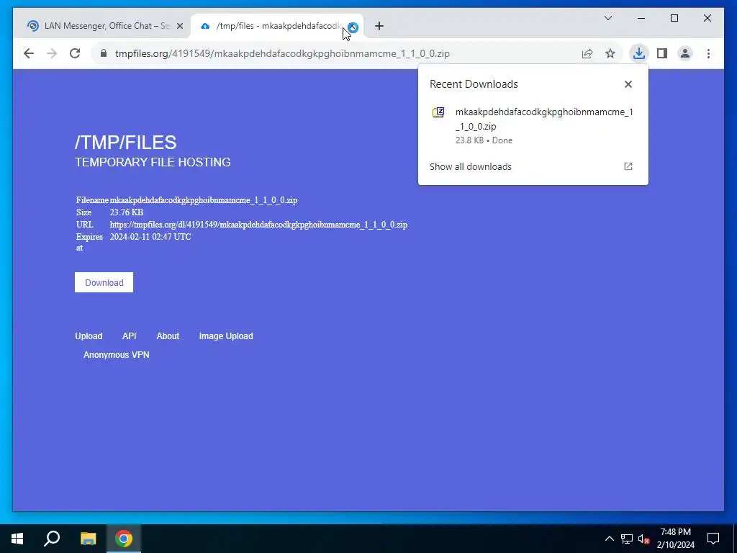Image resolution: width=737 pixels, height=553 pixels.
Task: Click 23.8 KB • Done status text
Action: pos(484,140)
